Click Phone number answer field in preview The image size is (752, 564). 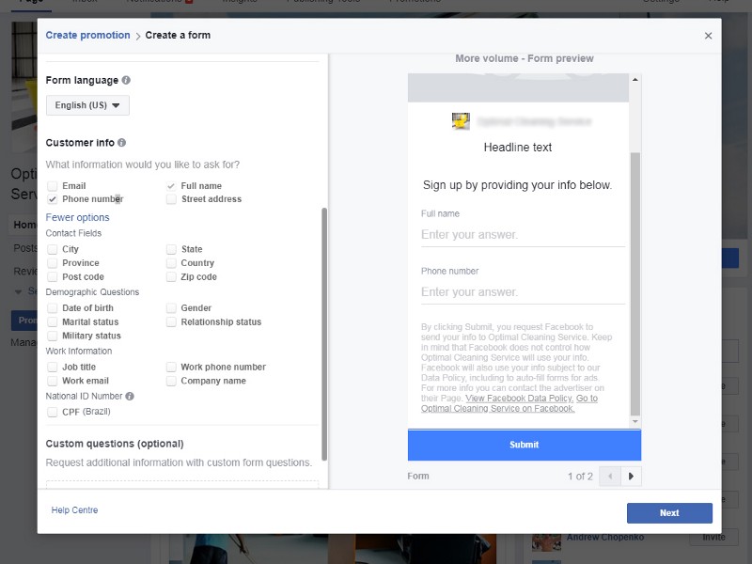click(523, 292)
